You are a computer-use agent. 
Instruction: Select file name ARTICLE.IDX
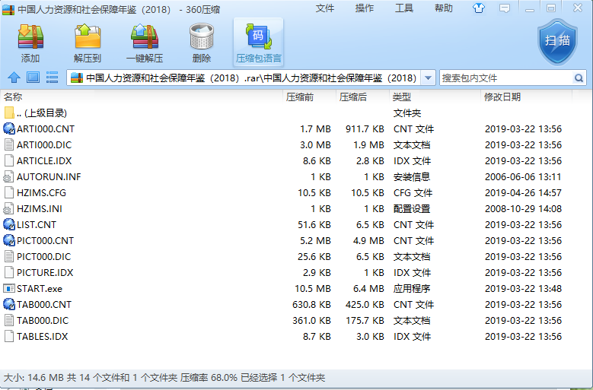44,161
